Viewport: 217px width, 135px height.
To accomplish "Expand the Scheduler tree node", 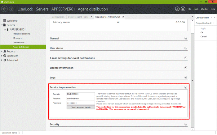I will click(x=2, y=56).
